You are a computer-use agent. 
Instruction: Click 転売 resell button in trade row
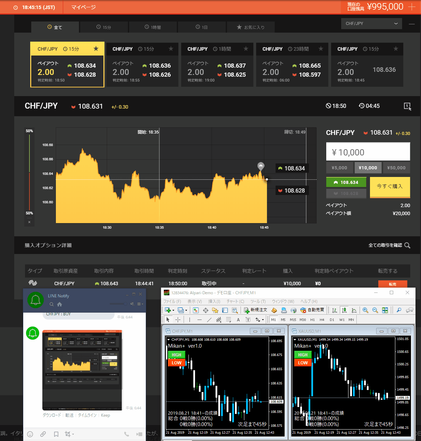[392, 284]
